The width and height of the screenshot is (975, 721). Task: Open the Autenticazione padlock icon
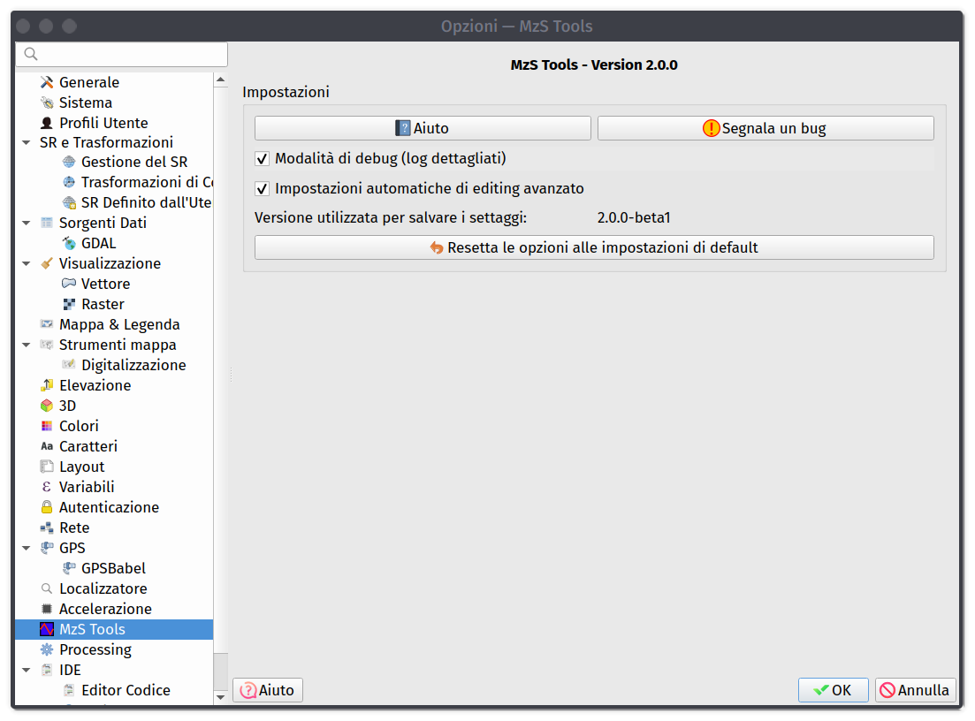click(47, 507)
